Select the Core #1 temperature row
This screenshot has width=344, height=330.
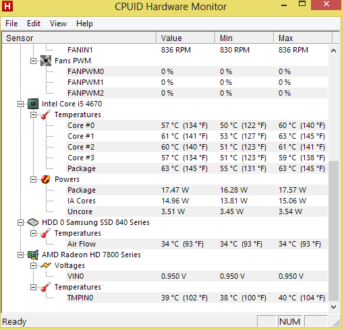[197, 136]
